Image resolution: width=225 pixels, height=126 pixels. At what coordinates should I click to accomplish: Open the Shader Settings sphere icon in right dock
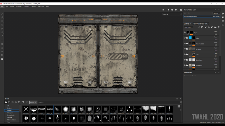pos(223,17)
